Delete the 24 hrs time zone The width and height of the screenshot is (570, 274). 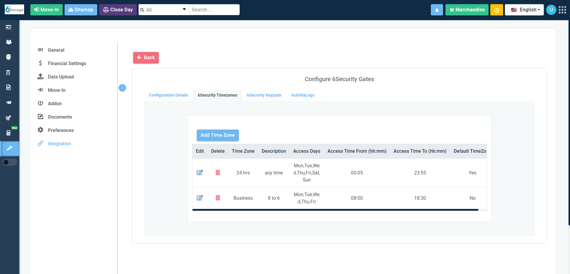pyautogui.click(x=218, y=173)
